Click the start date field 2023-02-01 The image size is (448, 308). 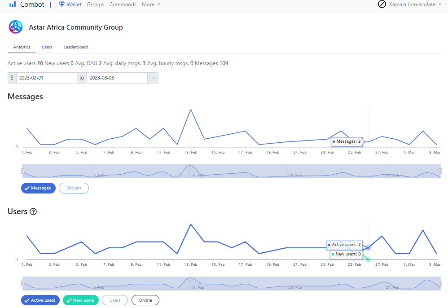point(46,78)
